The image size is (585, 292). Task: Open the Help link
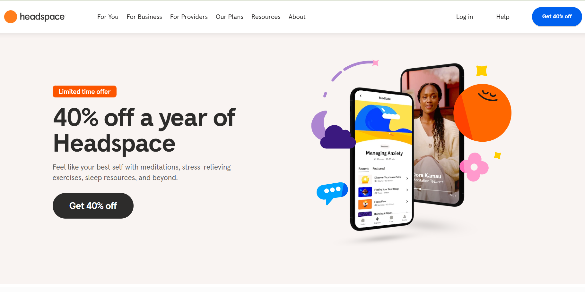point(503,17)
